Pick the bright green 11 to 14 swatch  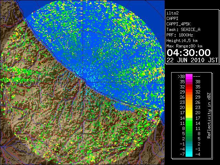(189, 123)
